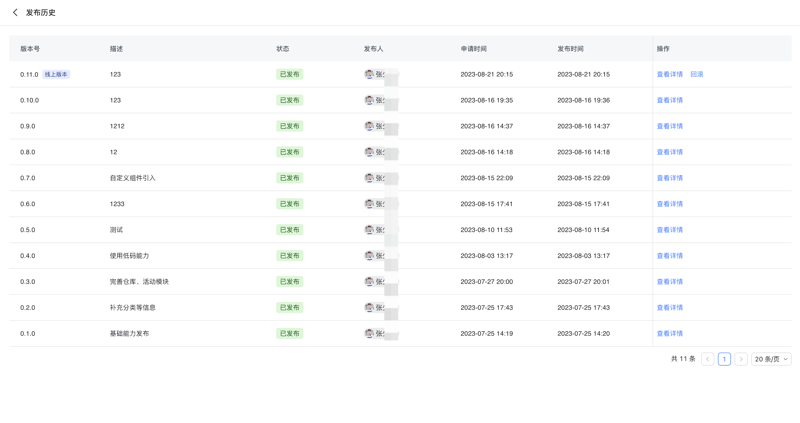View details of version 0.8.0

click(670, 152)
